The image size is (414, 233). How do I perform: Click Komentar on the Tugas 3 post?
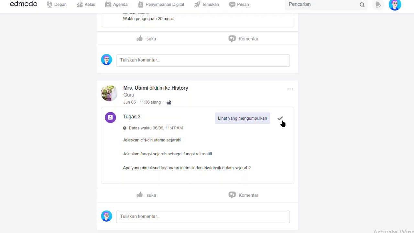point(243,195)
